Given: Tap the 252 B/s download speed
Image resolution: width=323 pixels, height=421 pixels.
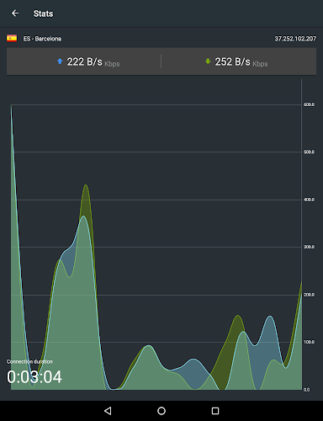Looking at the screenshot, I should tap(232, 61).
